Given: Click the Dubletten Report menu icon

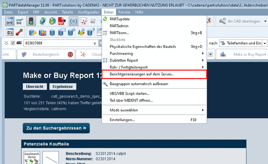Looking at the screenshot, I should tap(105, 60).
